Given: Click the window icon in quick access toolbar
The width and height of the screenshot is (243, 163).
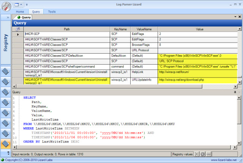Looking at the screenshot, I should click(x=17, y=5).
